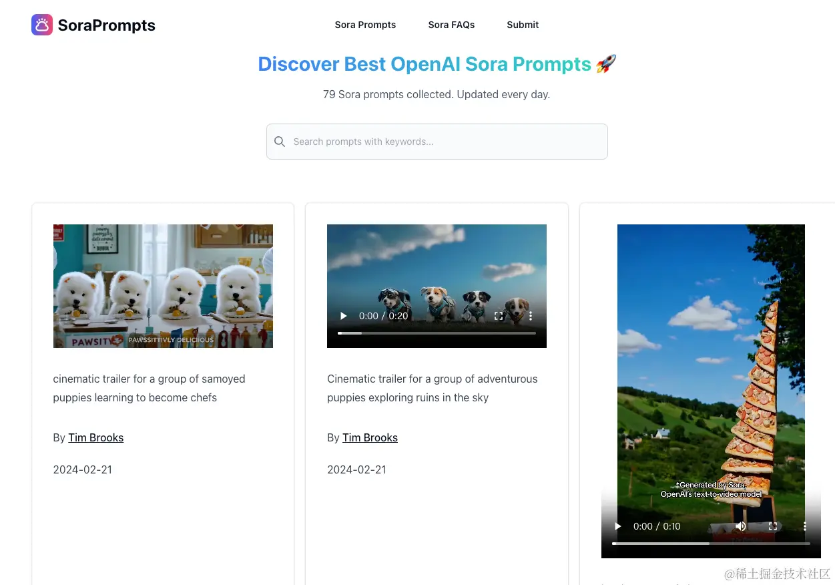Screen dimensions: 835x585
Task: Play the pizza tower video
Action: coord(618,526)
